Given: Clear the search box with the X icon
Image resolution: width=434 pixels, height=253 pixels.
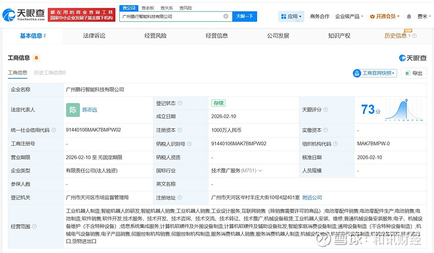Looking at the screenshot, I should [226, 16].
